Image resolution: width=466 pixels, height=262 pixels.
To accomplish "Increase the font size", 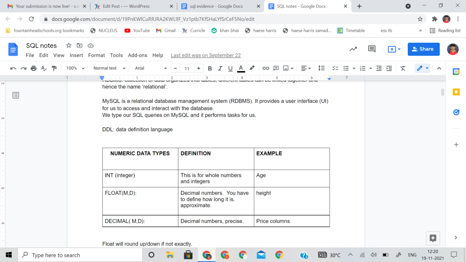I will click(198, 68).
